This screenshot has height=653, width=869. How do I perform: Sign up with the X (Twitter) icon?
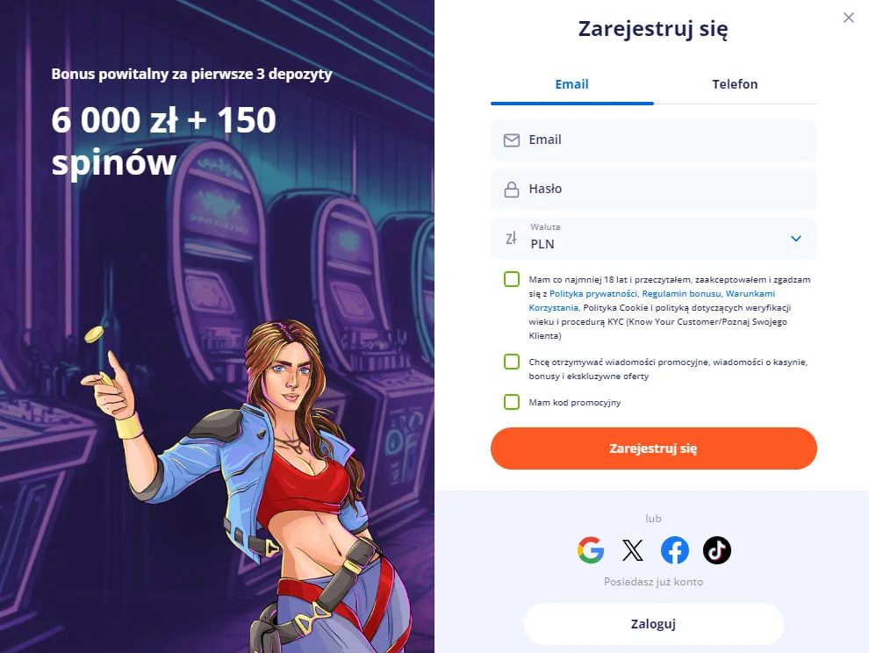tap(632, 550)
